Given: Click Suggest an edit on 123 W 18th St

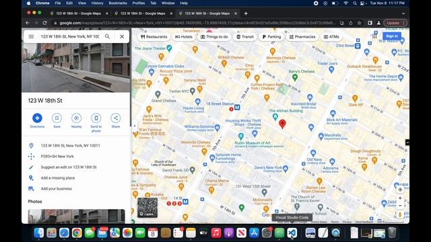Looking at the screenshot, I should [x=69, y=167].
